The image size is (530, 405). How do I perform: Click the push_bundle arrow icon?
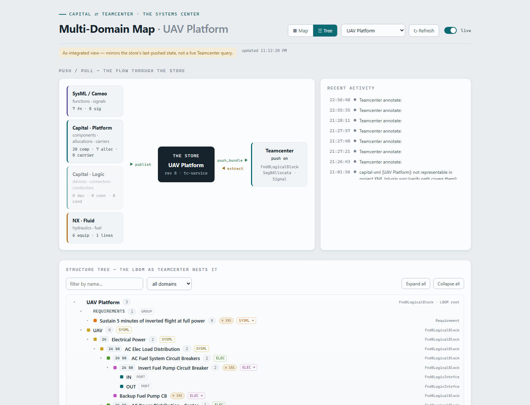(246, 160)
